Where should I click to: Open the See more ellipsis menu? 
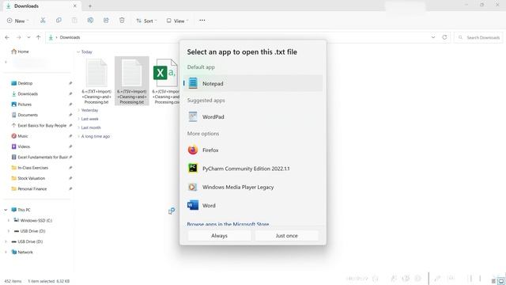(x=202, y=21)
